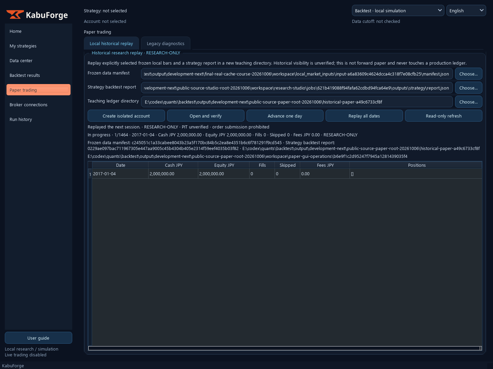Sort by the Date column header
The width and height of the screenshot is (493, 369).
[x=121, y=165]
